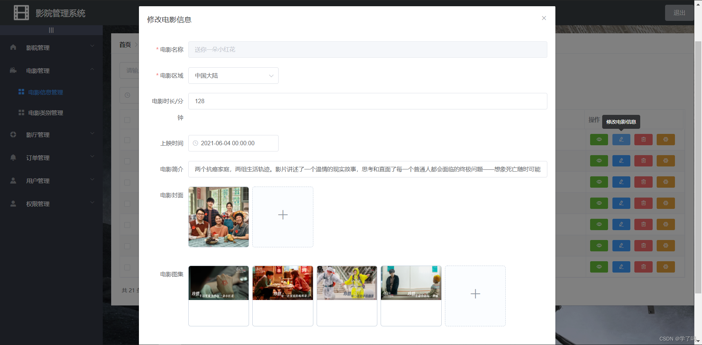Click the 权限管理 person icon
702x345 pixels.
[x=13, y=203]
